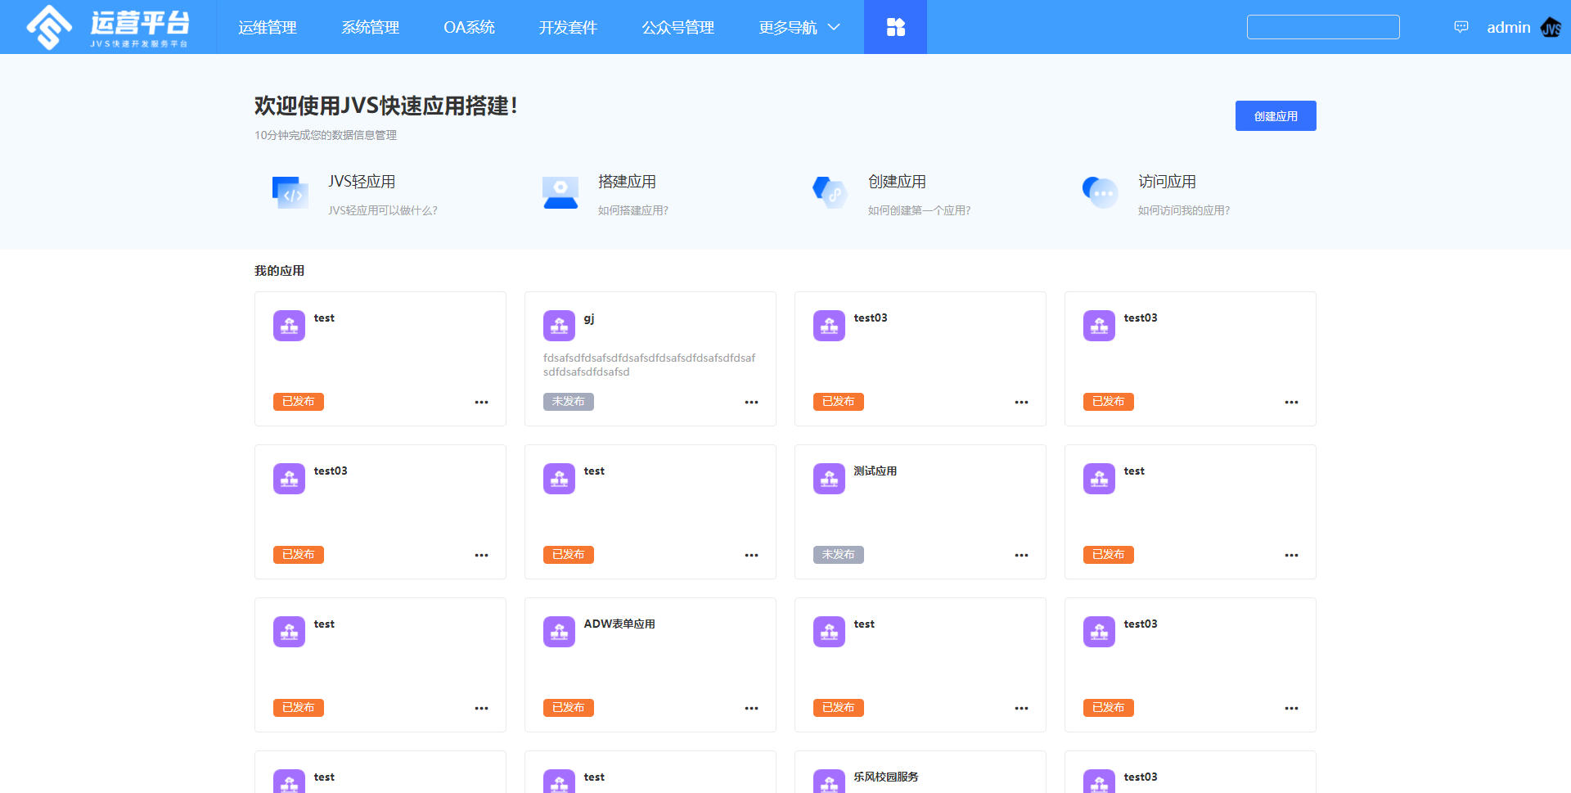Click the 创建应用 hexagon icon
The width and height of the screenshot is (1571, 793).
(x=830, y=192)
